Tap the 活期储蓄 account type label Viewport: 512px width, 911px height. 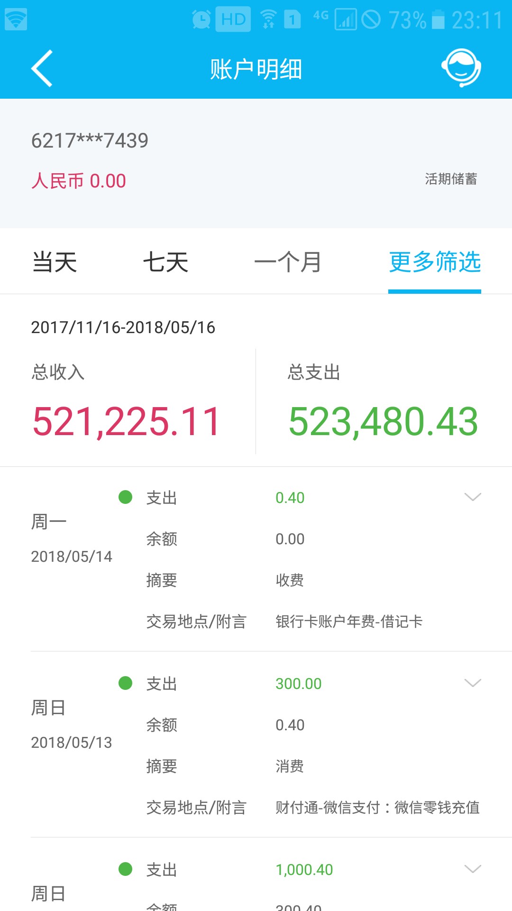(451, 179)
